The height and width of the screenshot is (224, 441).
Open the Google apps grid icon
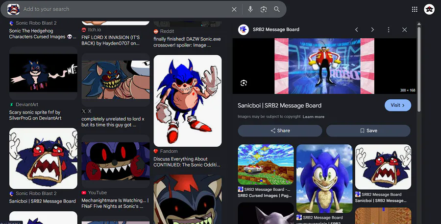[415, 9]
